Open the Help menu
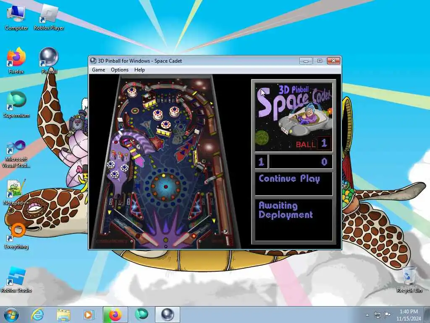Image resolution: width=430 pixels, height=323 pixels. 139,70
